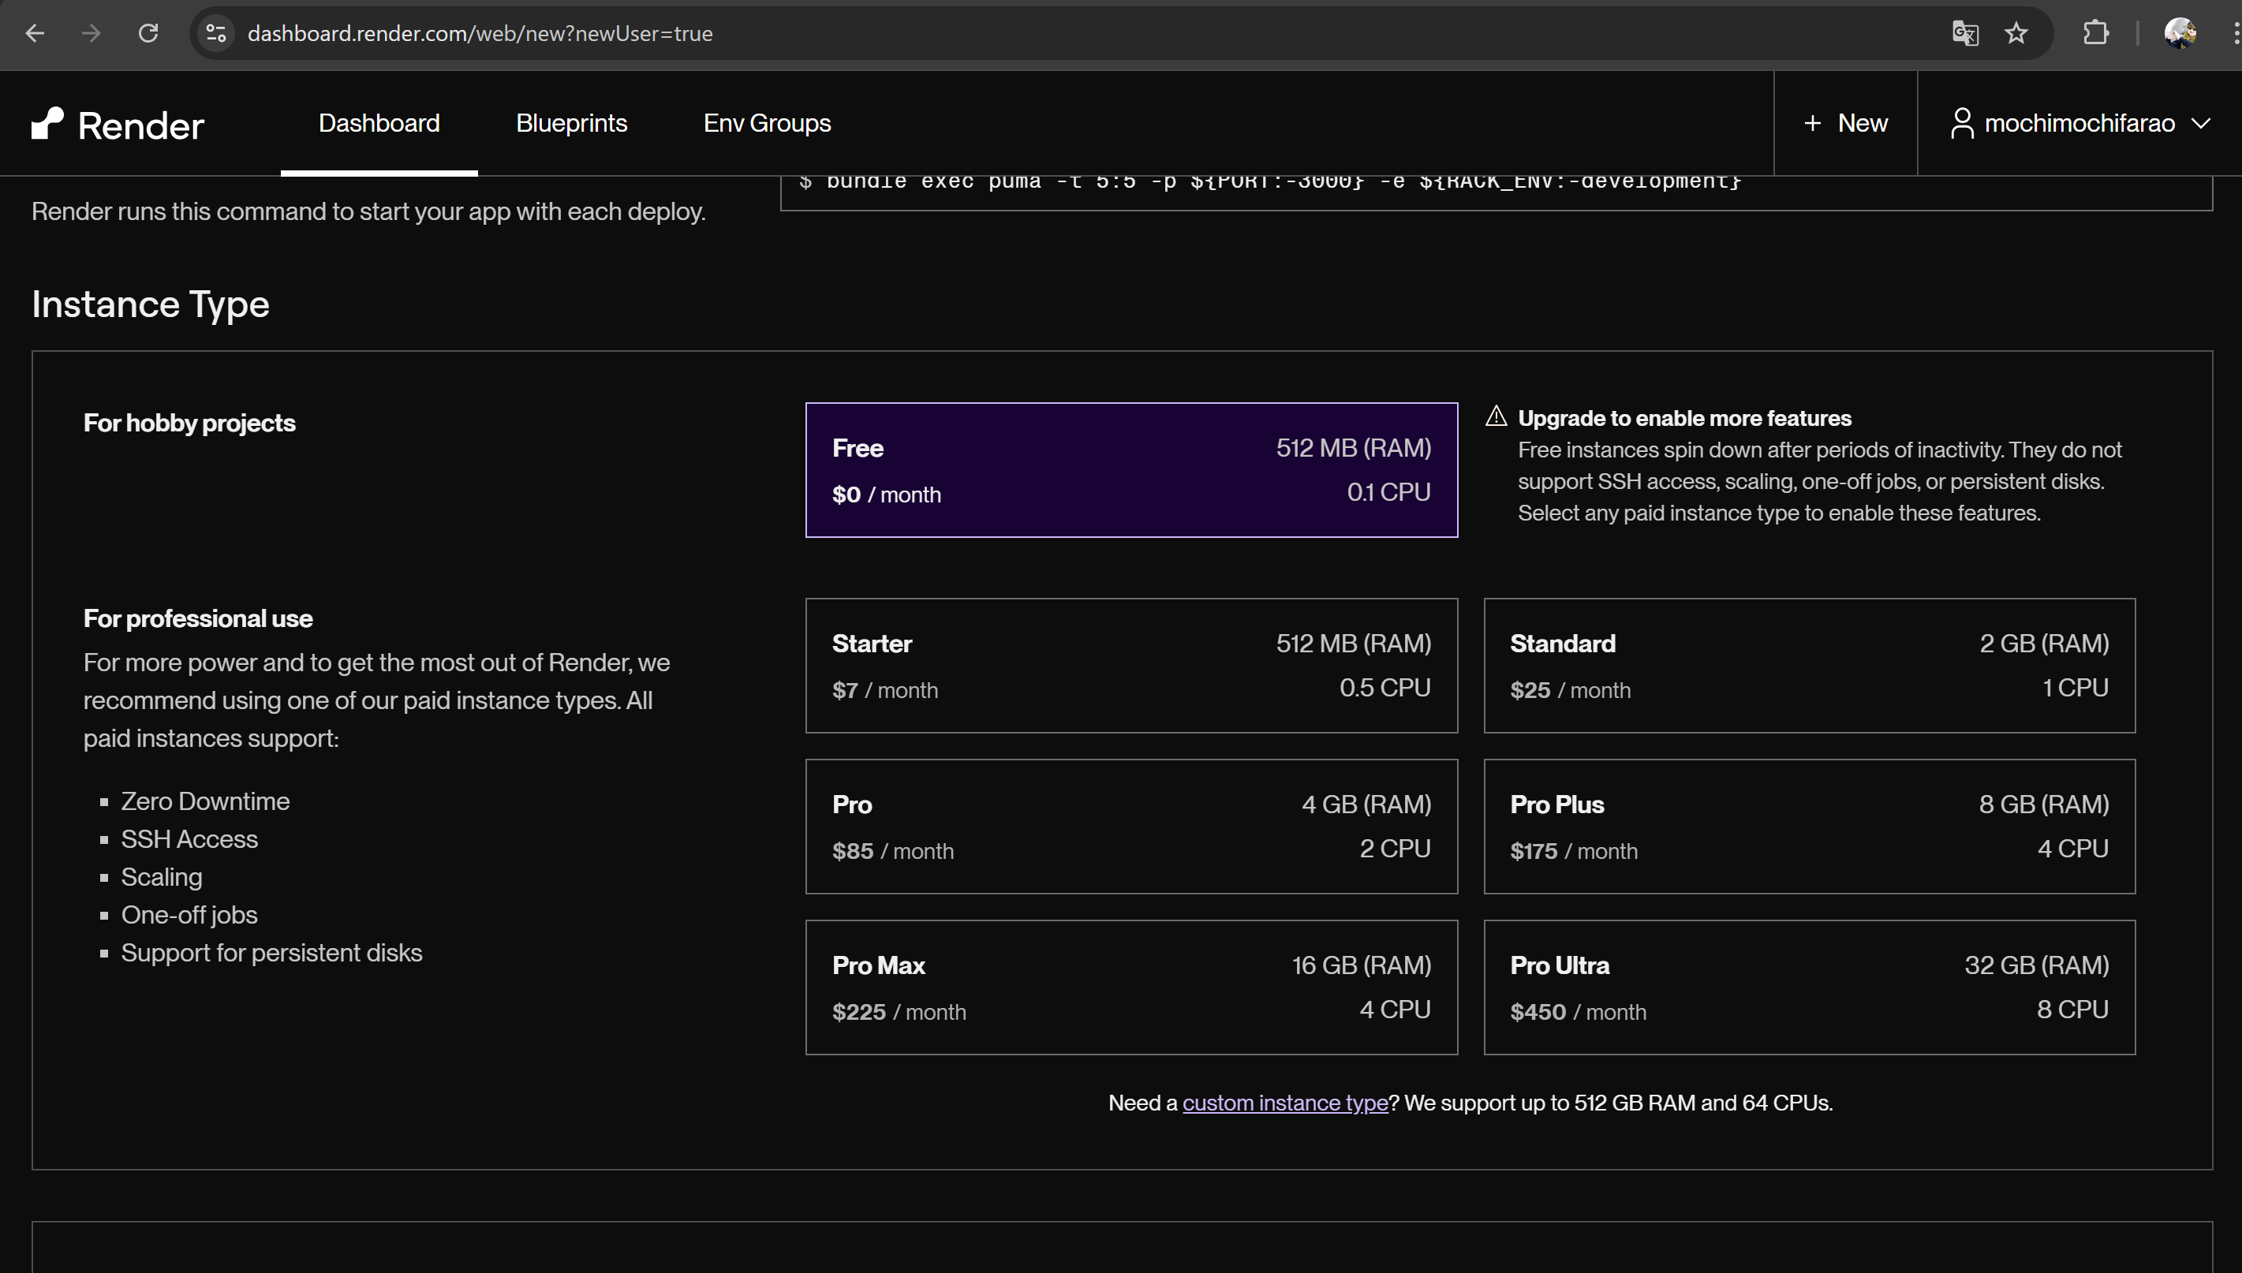Switch to the Blueprints tab
The height and width of the screenshot is (1273, 2242).
pos(571,123)
